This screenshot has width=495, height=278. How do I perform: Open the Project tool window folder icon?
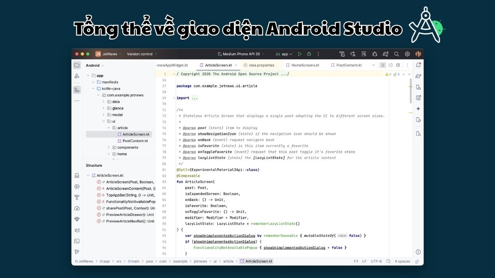coord(77,65)
